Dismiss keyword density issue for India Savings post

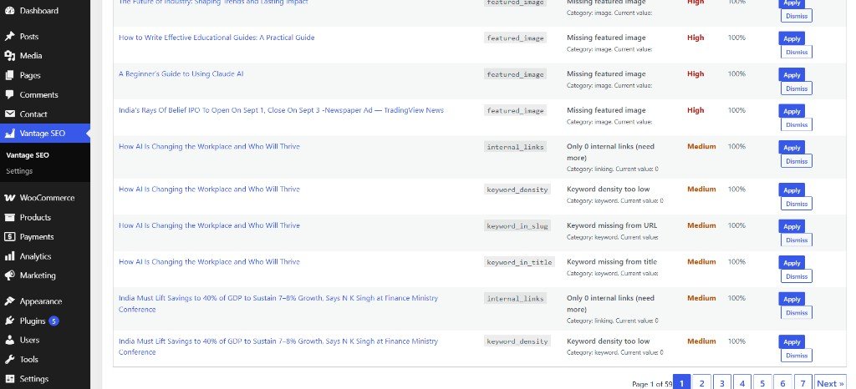coord(797,356)
